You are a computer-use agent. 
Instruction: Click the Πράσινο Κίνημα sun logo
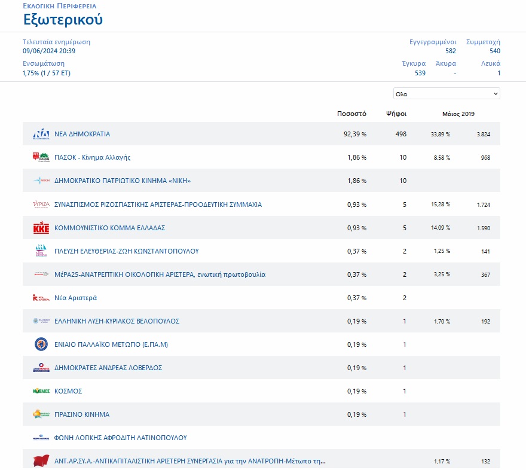41,414
